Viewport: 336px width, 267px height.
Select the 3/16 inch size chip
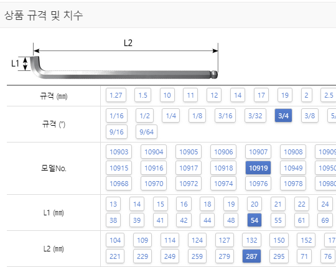point(225,116)
